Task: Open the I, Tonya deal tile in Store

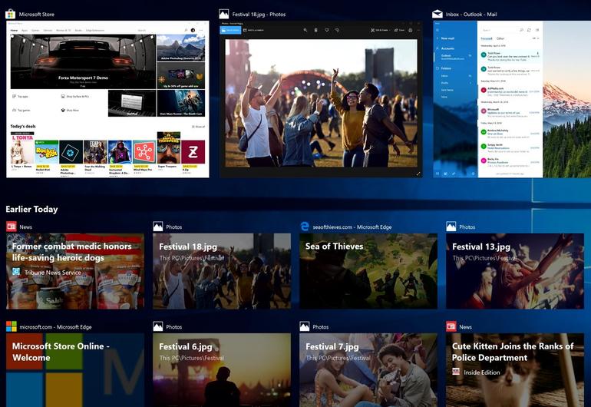Action: coord(22,151)
